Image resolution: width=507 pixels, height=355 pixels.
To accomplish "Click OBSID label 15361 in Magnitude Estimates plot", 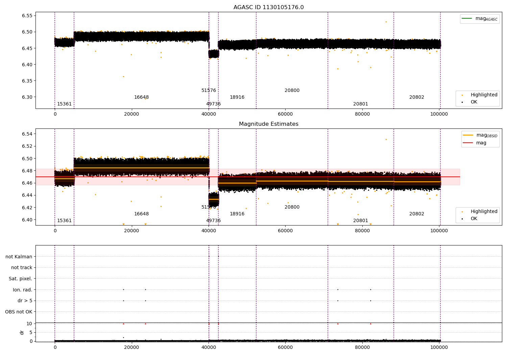I will (x=64, y=221).
